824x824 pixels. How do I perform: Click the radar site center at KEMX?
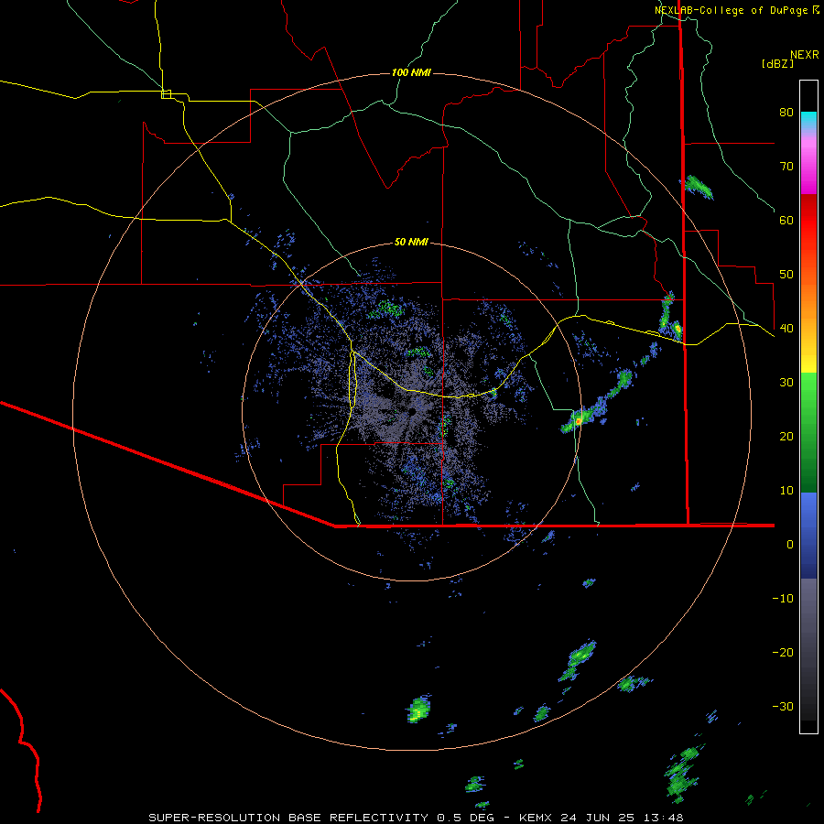(413, 411)
